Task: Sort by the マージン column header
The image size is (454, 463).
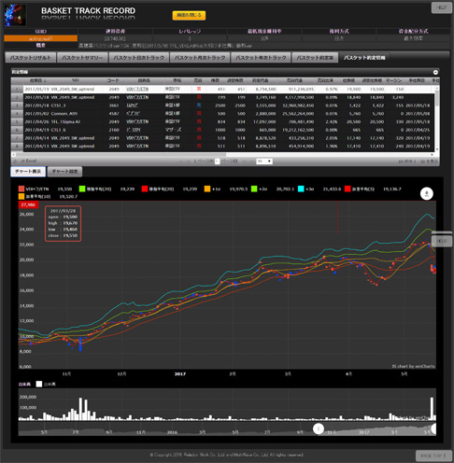Action: coord(393,80)
